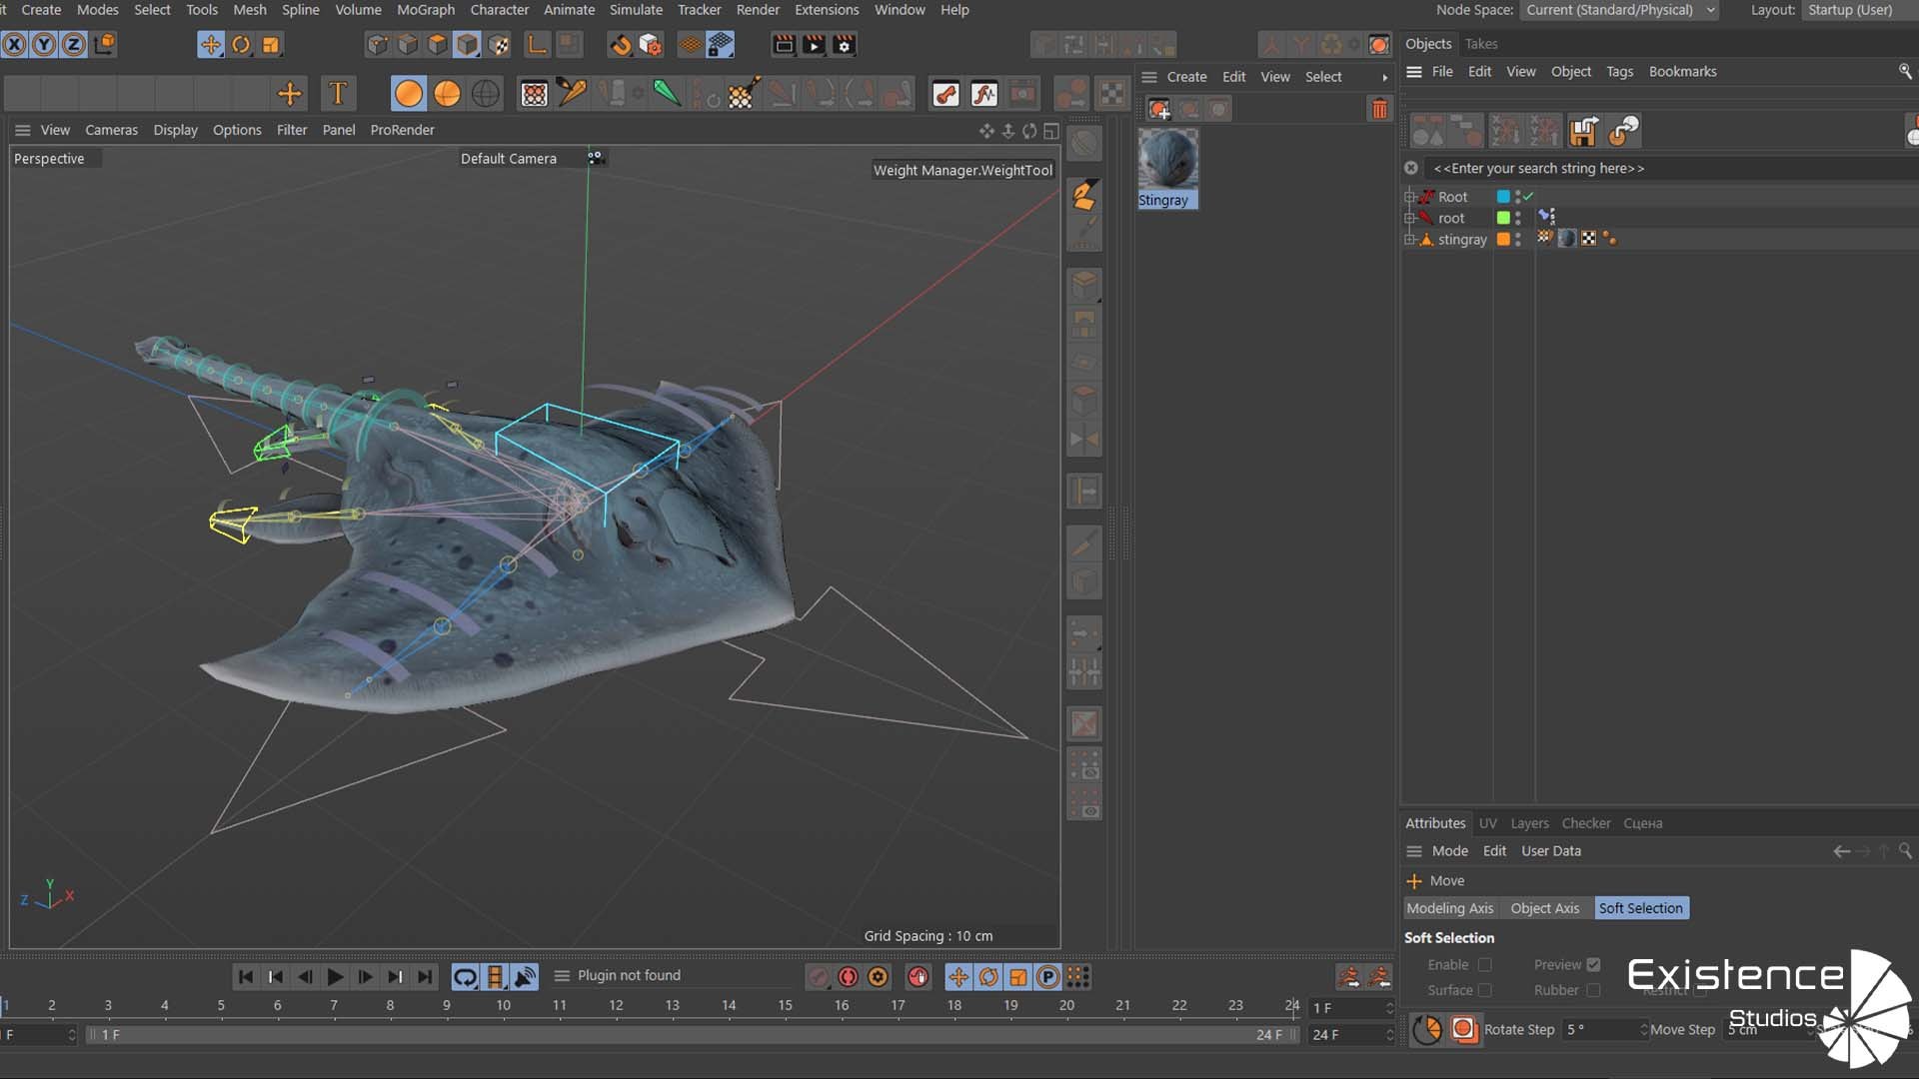Click the text tool T icon
Image resolution: width=1919 pixels, height=1079 pixels.
pos(338,94)
